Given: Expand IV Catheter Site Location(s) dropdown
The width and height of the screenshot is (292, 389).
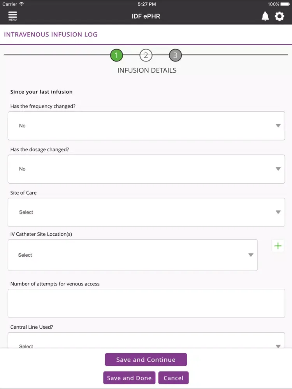Looking at the screenshot, I should (x=133, y=255).
